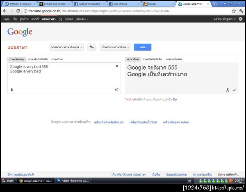The width and height of the screenshot is (246, 192).
Task: Open Gmail in Google bar
Action: [69, 19]
